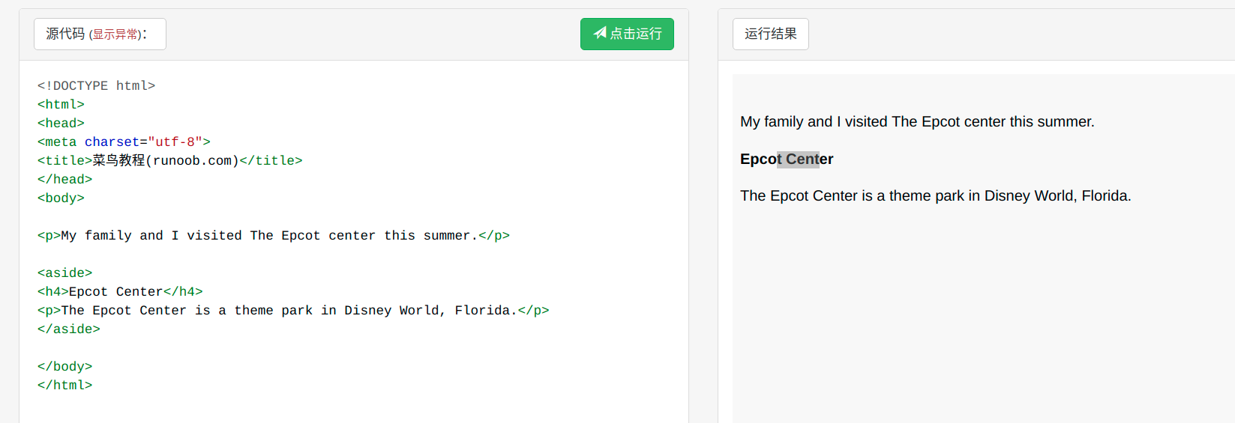The width and height of the screenshot is (1235, 423).
Task: Click the title tag line with runoob.com
Action: click(169, 160)
